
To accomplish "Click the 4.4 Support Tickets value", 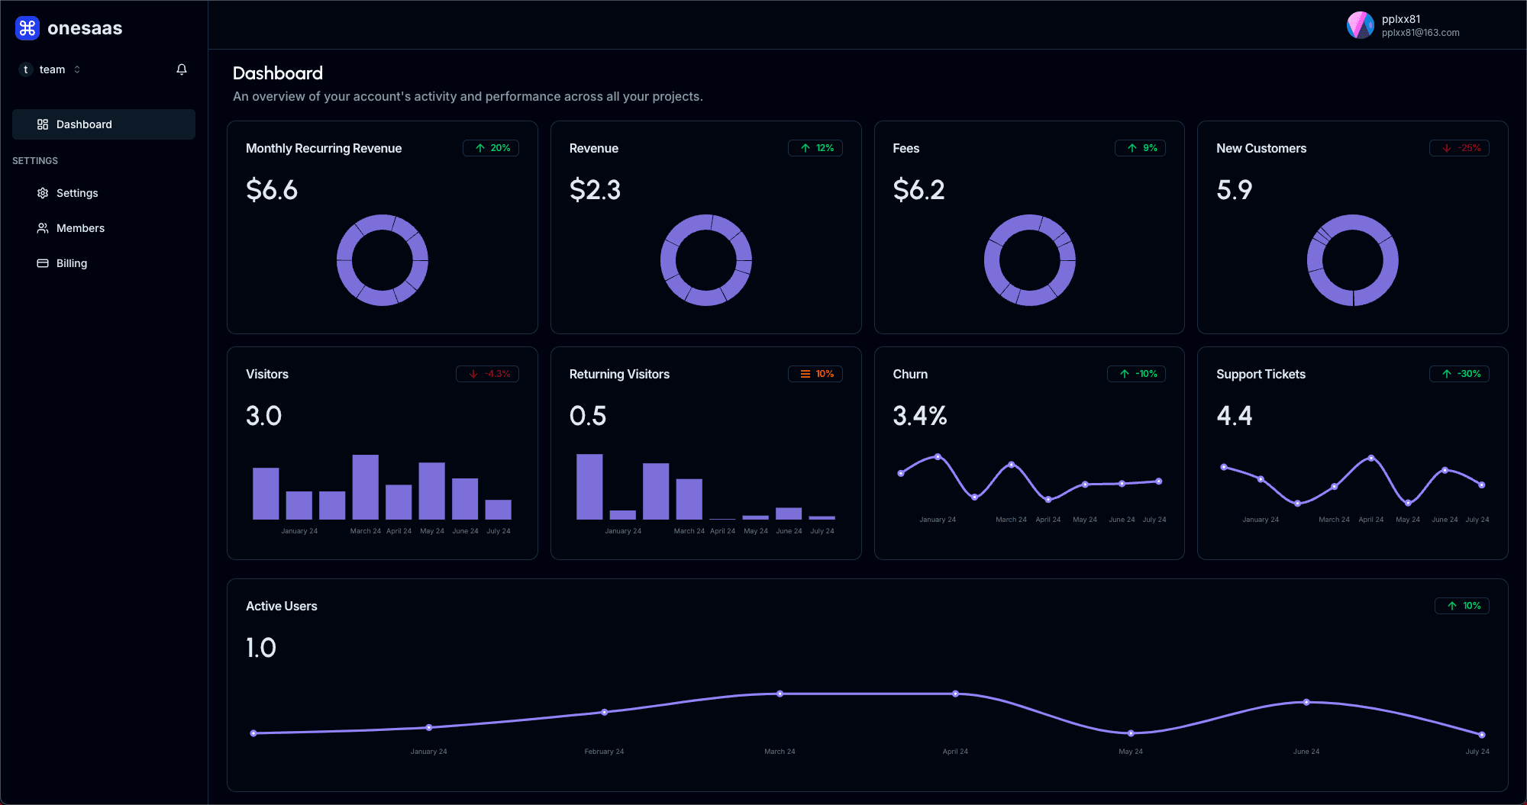I will coord(1235,416).
